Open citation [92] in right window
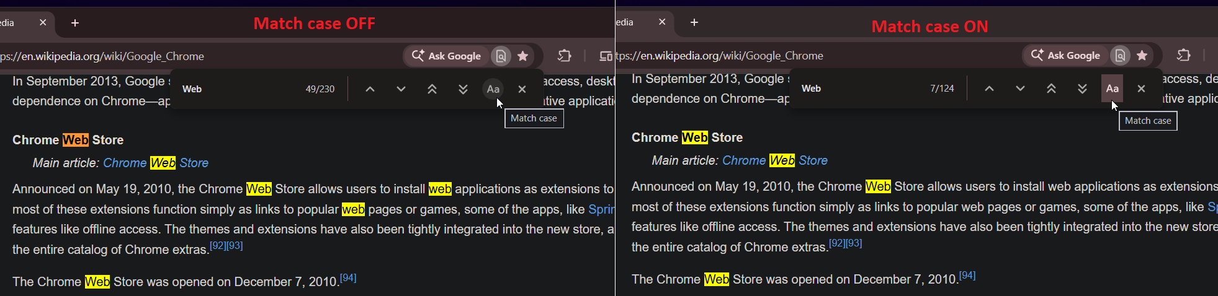This screenshot has height=296, width=1218. pos(837,243)
